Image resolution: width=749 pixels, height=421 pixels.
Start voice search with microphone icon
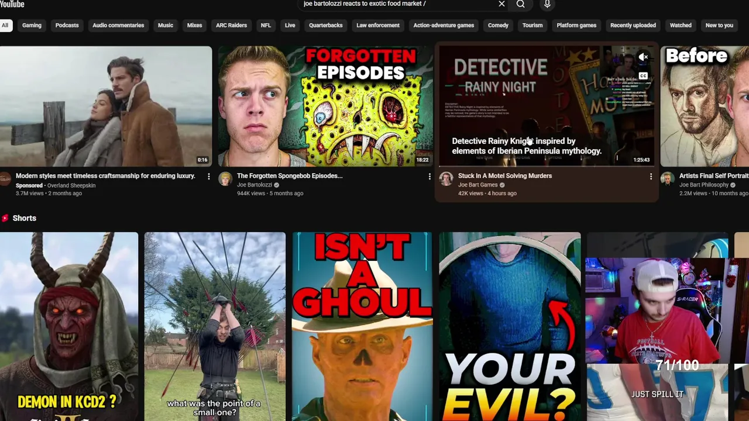coord(547,4)
